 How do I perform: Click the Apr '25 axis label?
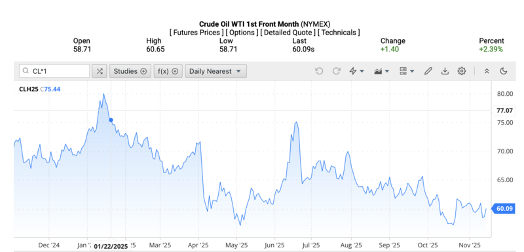pyautogui.click(x=198, y=245)
